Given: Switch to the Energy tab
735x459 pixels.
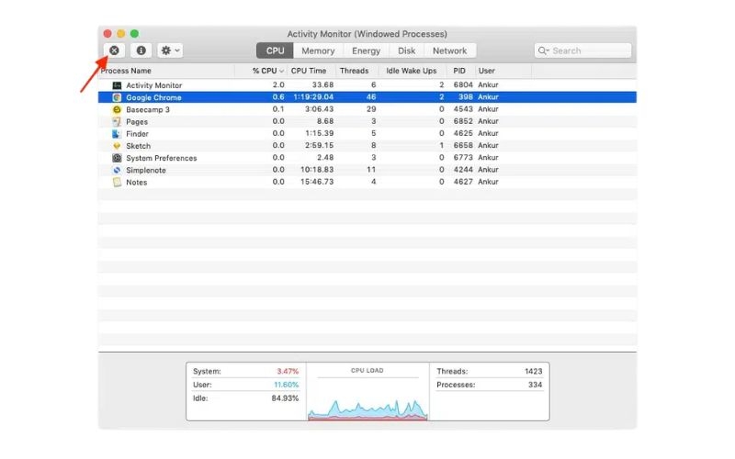Looking at the screenshot, I should pos(366,50).
